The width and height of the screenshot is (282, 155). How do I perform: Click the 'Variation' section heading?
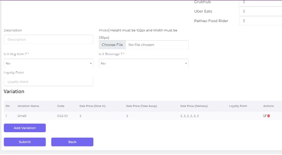(14, 91)
